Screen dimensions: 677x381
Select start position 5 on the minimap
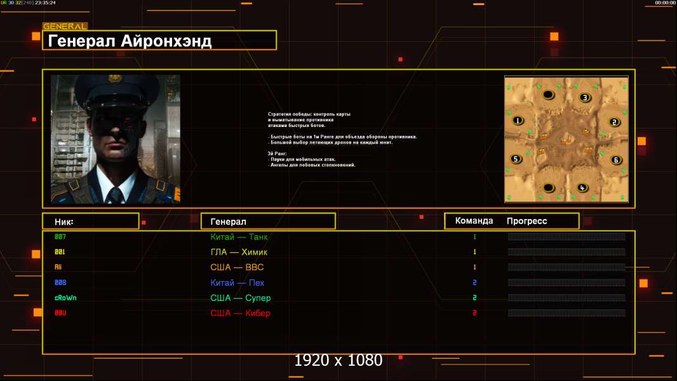coord(515,159)
